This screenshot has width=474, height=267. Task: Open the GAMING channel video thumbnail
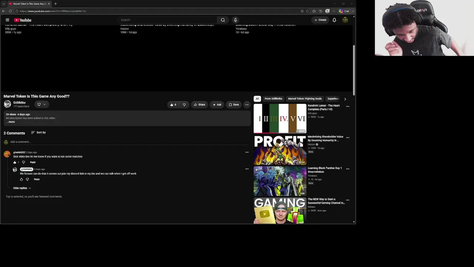(x=280, y=211)
